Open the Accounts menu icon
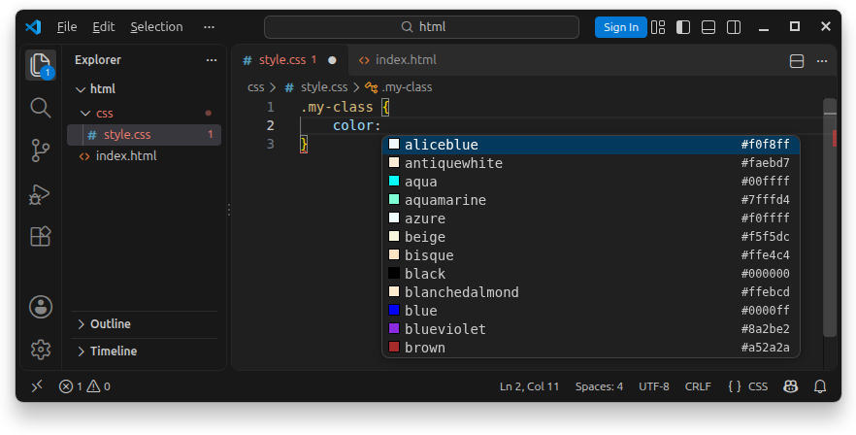This screenshot has height=435, width=856. click(41, 307)
